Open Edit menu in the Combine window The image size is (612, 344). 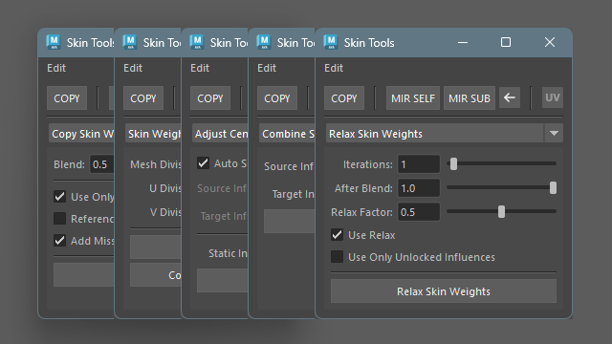click(267, 68)
